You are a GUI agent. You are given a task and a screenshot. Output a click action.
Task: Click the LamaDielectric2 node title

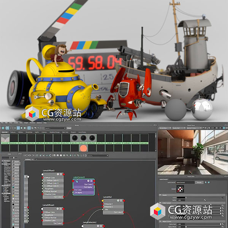(90, 222)
